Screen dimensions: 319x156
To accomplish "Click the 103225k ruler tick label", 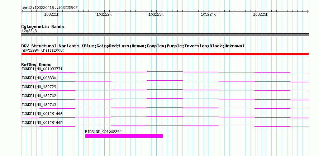I will click(x=261, y=14).
